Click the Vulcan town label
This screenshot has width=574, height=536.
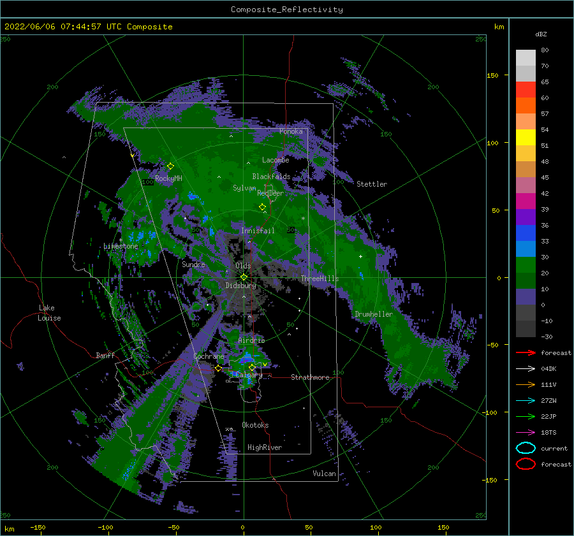point(324,474)
